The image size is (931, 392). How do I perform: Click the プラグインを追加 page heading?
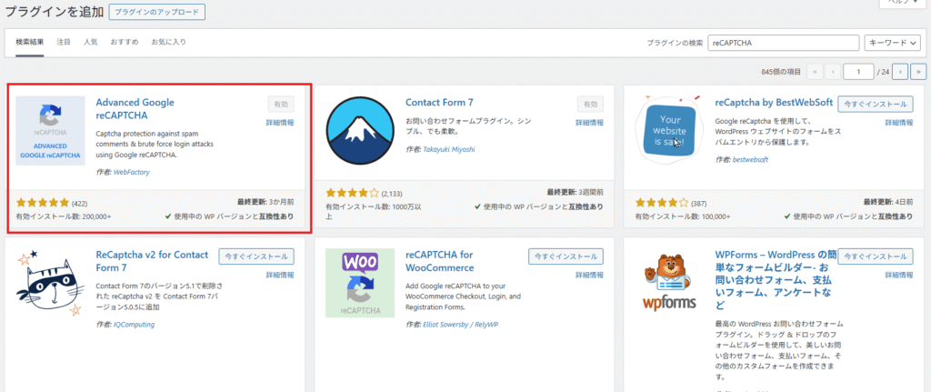(54, 11)
